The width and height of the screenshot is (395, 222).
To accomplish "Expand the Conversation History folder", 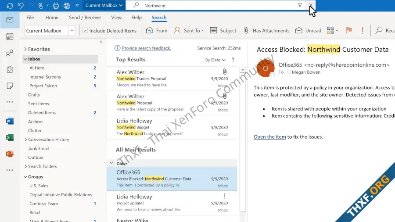I will point(25,140).
